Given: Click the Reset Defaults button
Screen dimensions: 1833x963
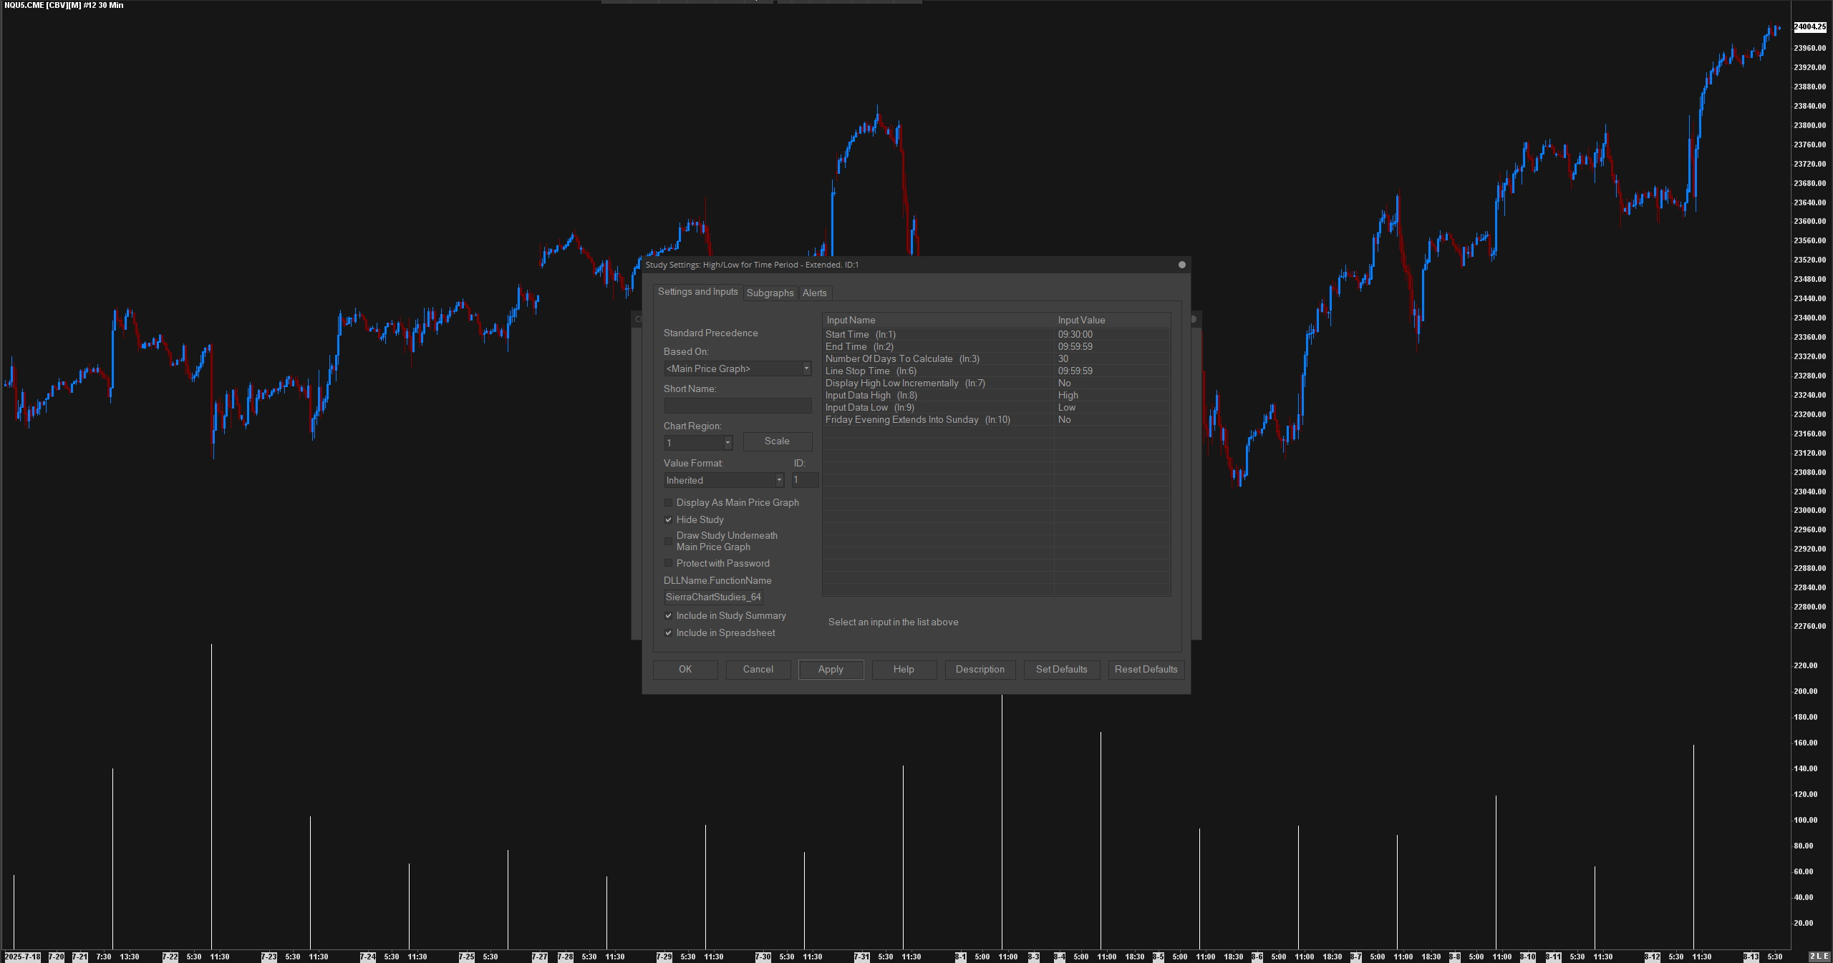Looking at the screenshot, I should coord(1146,670).
